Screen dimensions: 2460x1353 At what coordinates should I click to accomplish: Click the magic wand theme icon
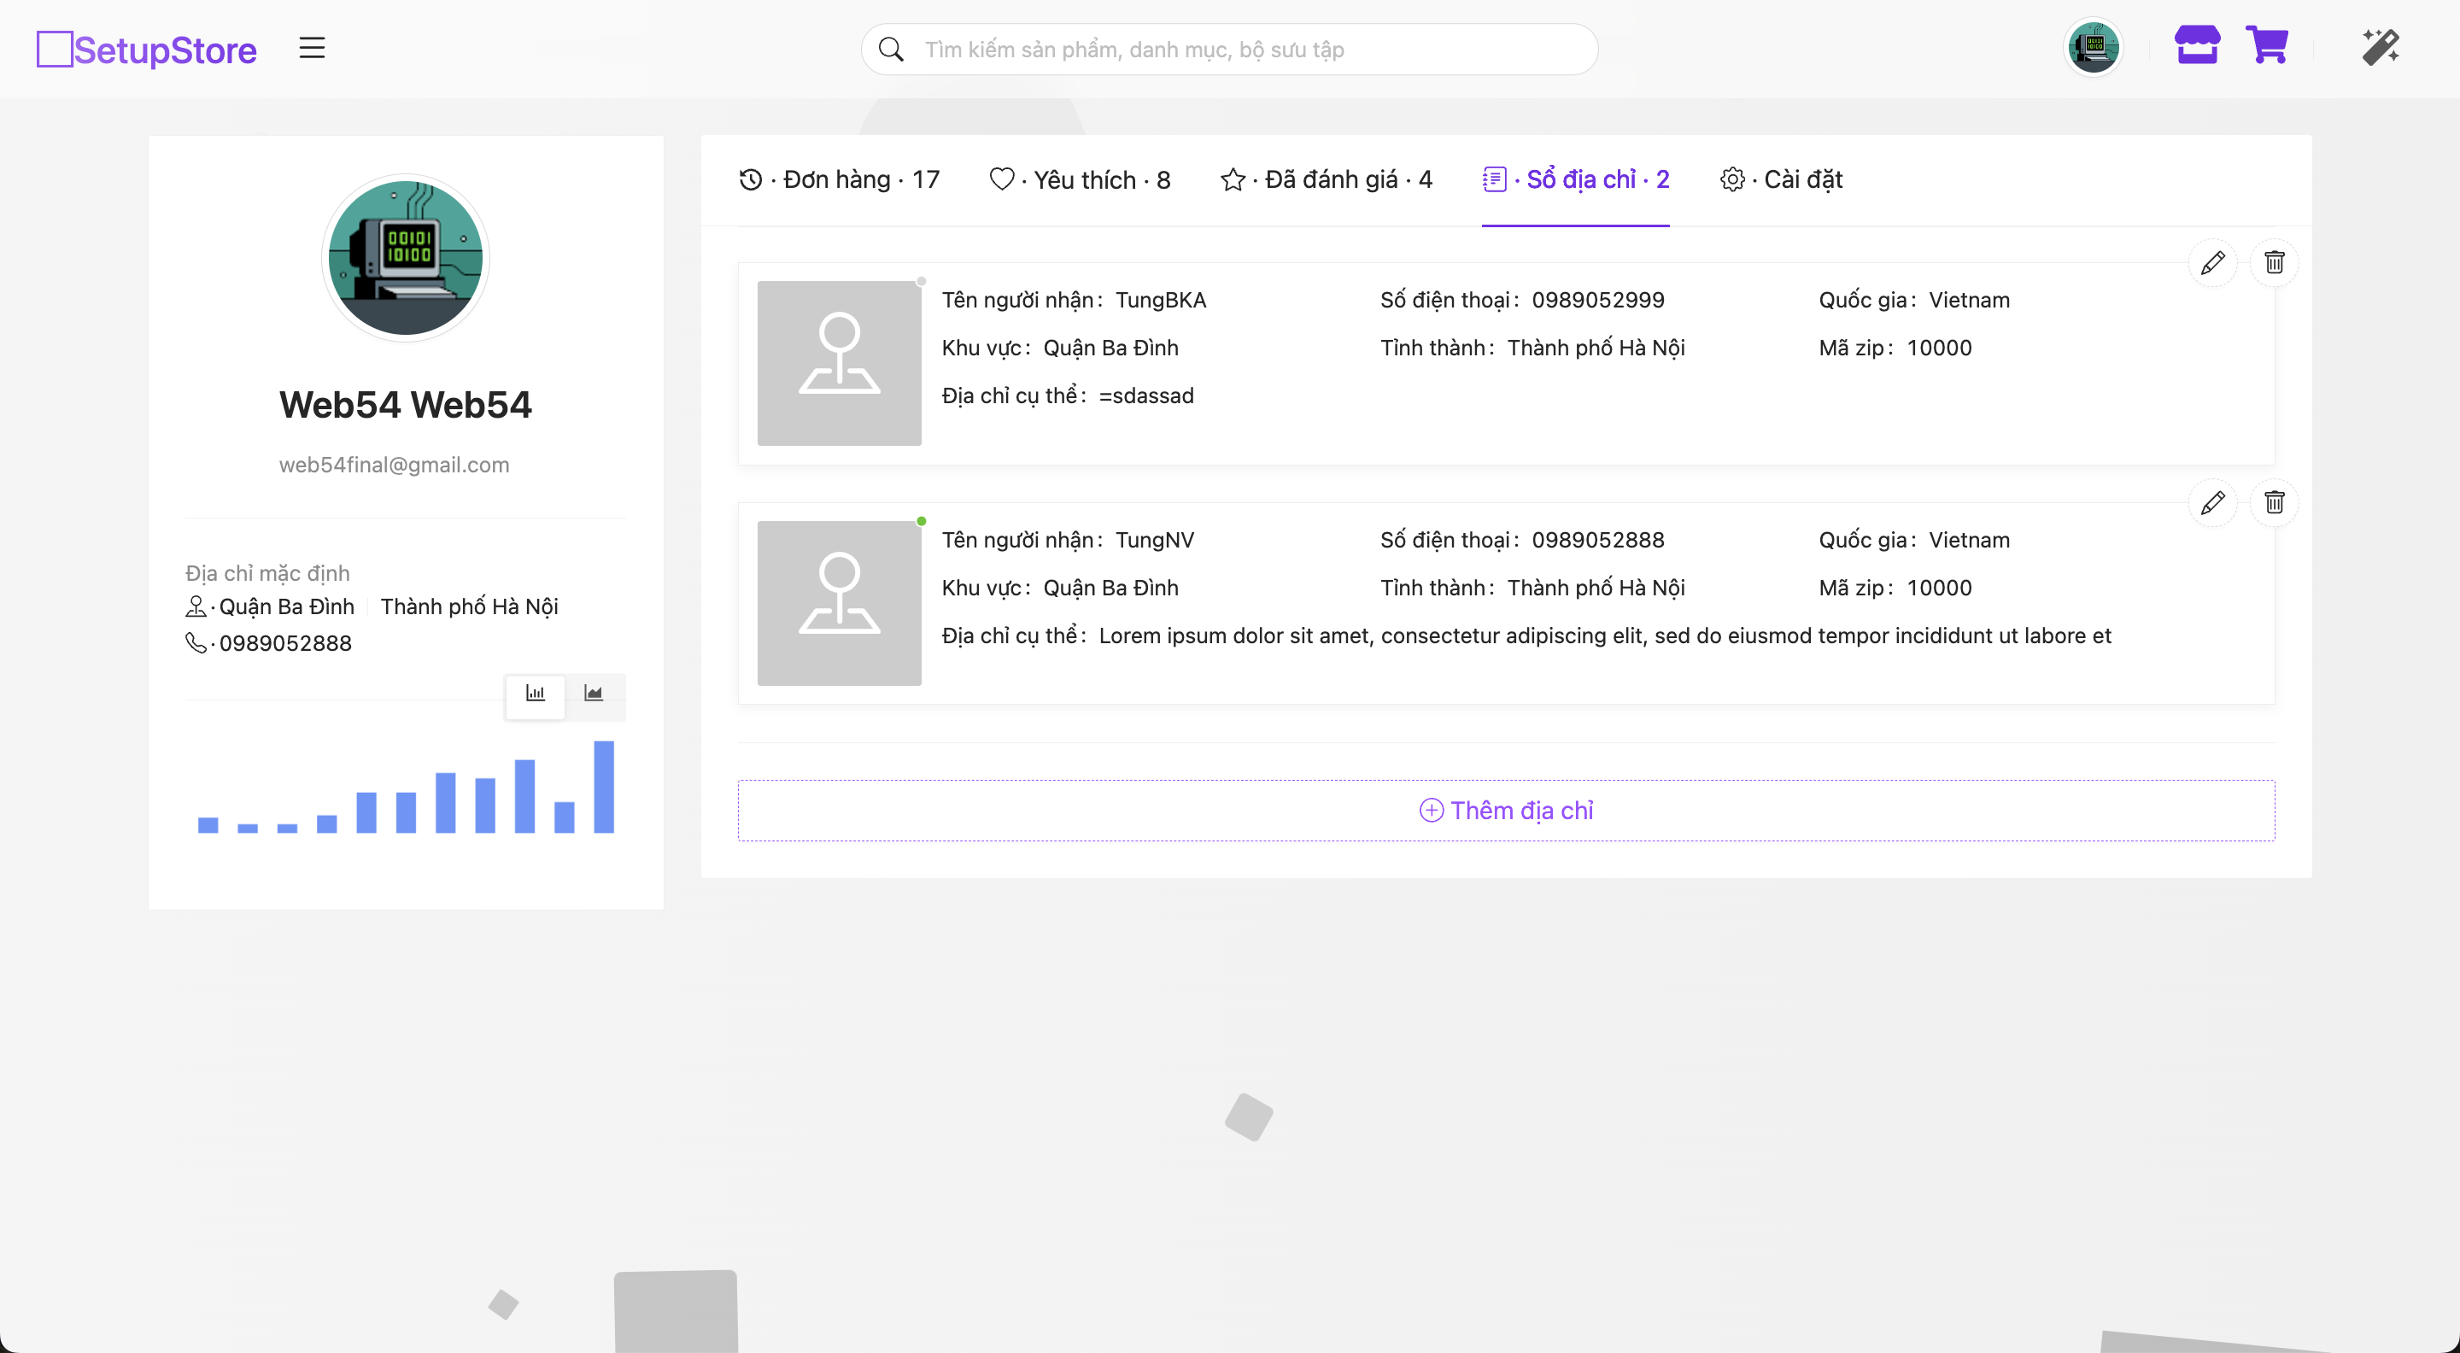click(x=2381, y=47)
